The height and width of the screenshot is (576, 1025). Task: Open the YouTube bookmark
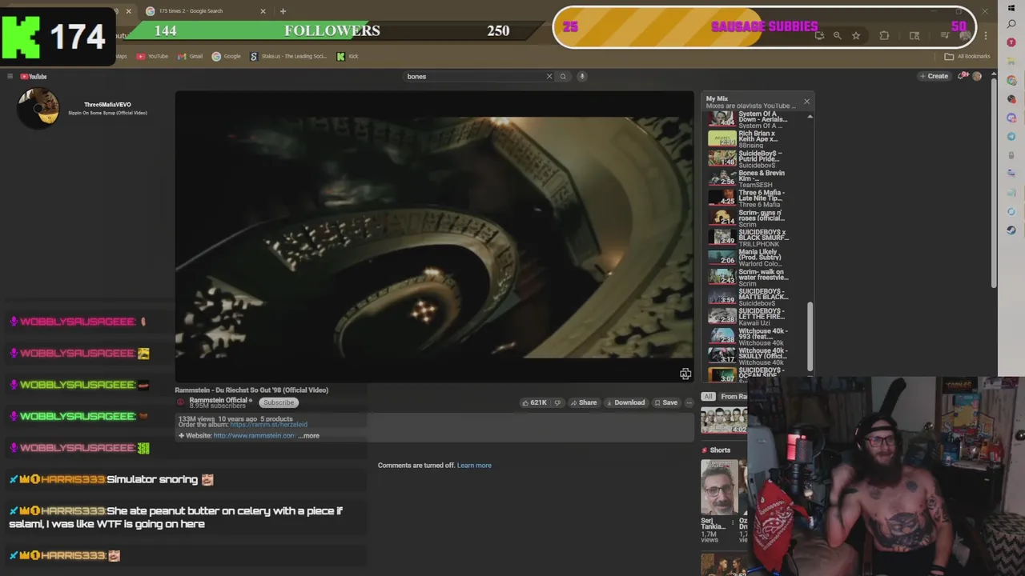pyautogui.click(x=152, y=56)
